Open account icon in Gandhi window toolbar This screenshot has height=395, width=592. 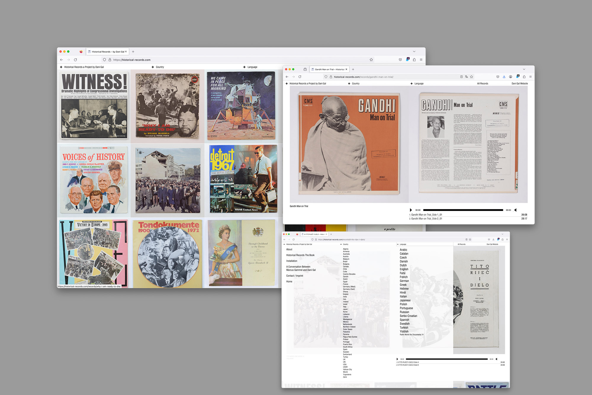511,77
